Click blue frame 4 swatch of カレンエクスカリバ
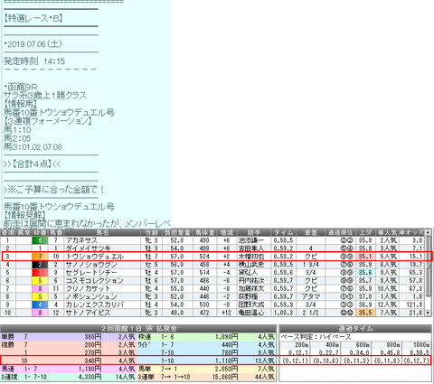This screenshot has height=384, width=434. [x=40, y=304]
